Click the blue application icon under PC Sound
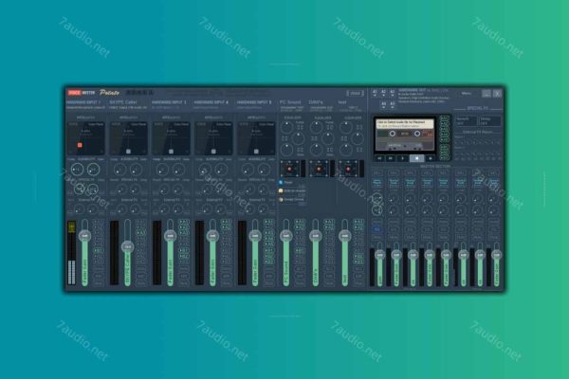 [x=281, y=183]
